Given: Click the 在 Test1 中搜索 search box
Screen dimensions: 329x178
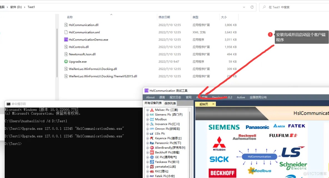Looking at the screenshot, I should (x=294, y=7).
